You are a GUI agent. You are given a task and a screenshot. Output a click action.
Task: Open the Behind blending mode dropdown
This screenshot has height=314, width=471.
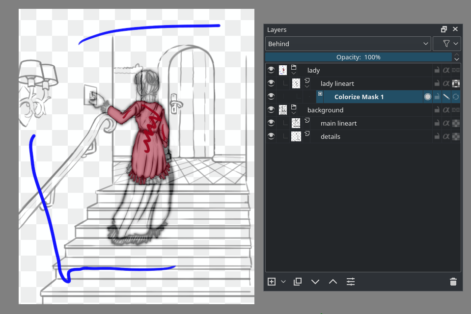[x=348, y=43]
